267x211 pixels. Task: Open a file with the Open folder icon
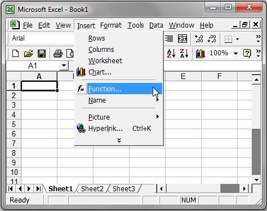pos(29,54)
